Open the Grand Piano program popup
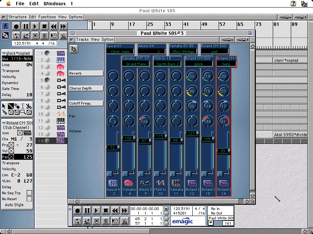Viewport: 313px width, 234px height. [x=136, y=64]
